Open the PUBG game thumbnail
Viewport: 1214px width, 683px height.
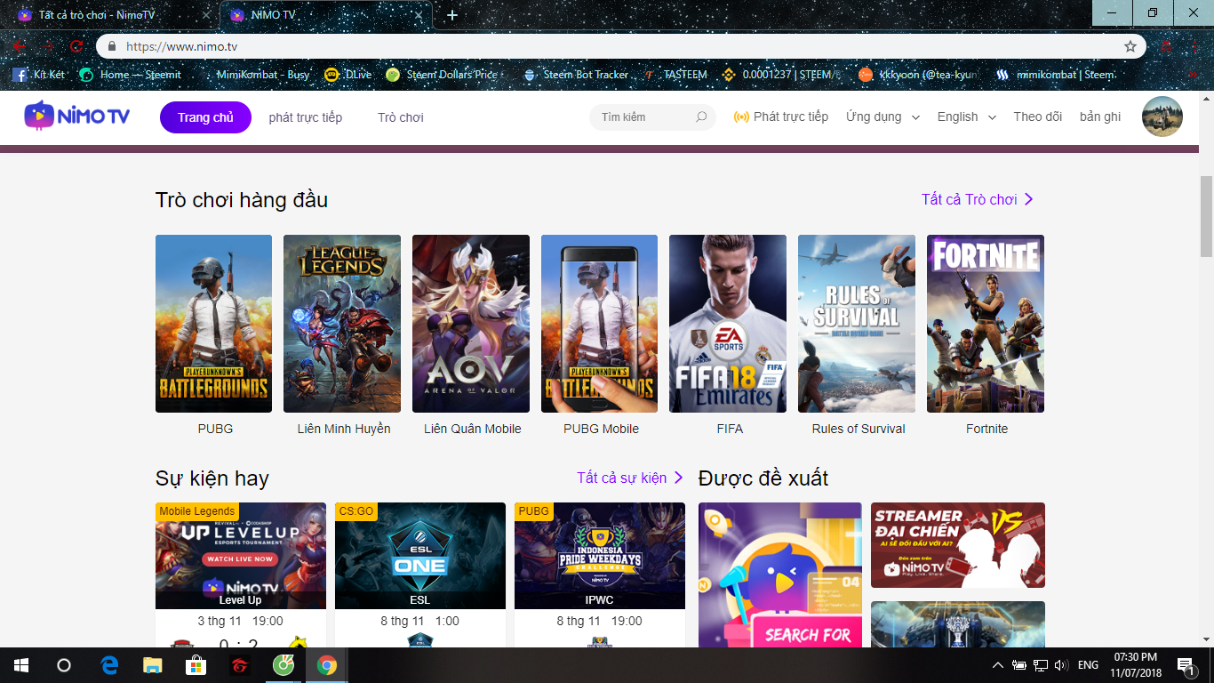(213, 324)
